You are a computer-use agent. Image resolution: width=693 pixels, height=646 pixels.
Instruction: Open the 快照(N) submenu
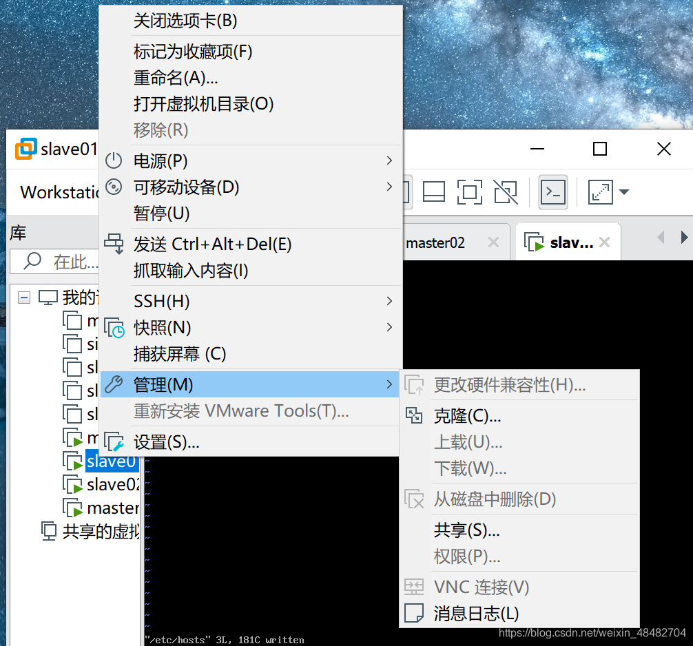pyautogui.click(x=250, y=328)
